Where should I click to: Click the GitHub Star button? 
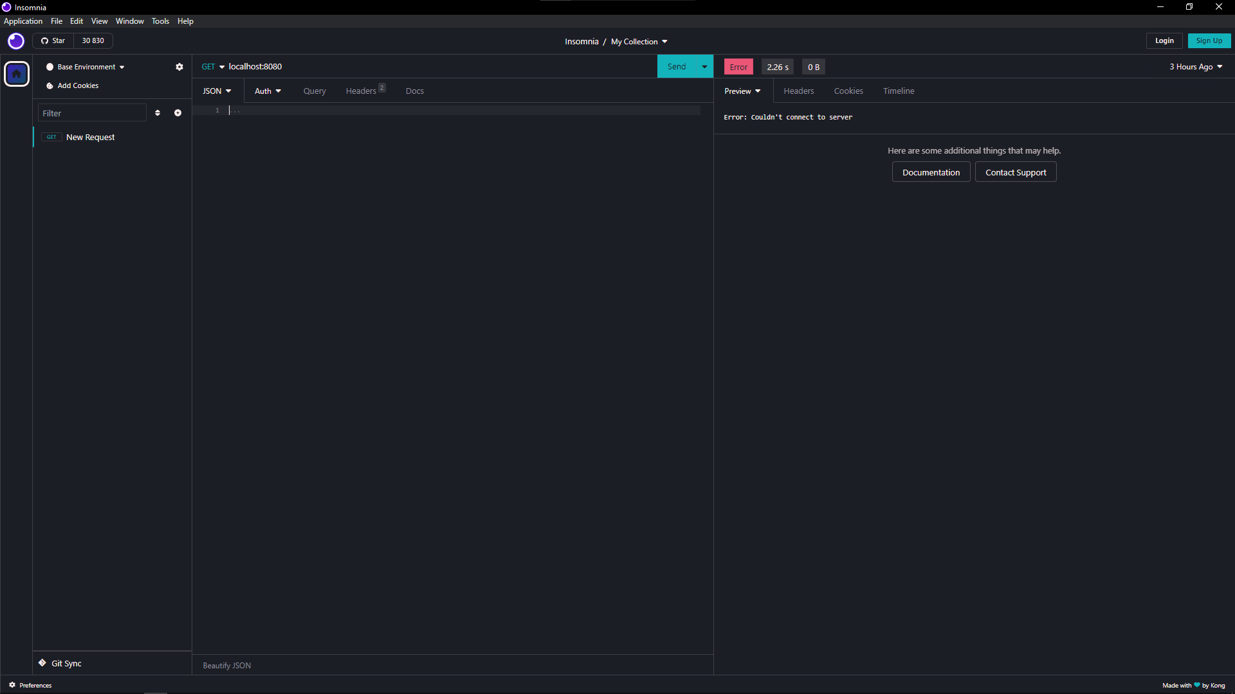[53, 40]
